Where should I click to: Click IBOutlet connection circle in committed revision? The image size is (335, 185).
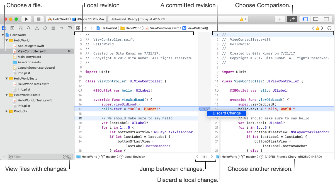[x=217, y=91]
